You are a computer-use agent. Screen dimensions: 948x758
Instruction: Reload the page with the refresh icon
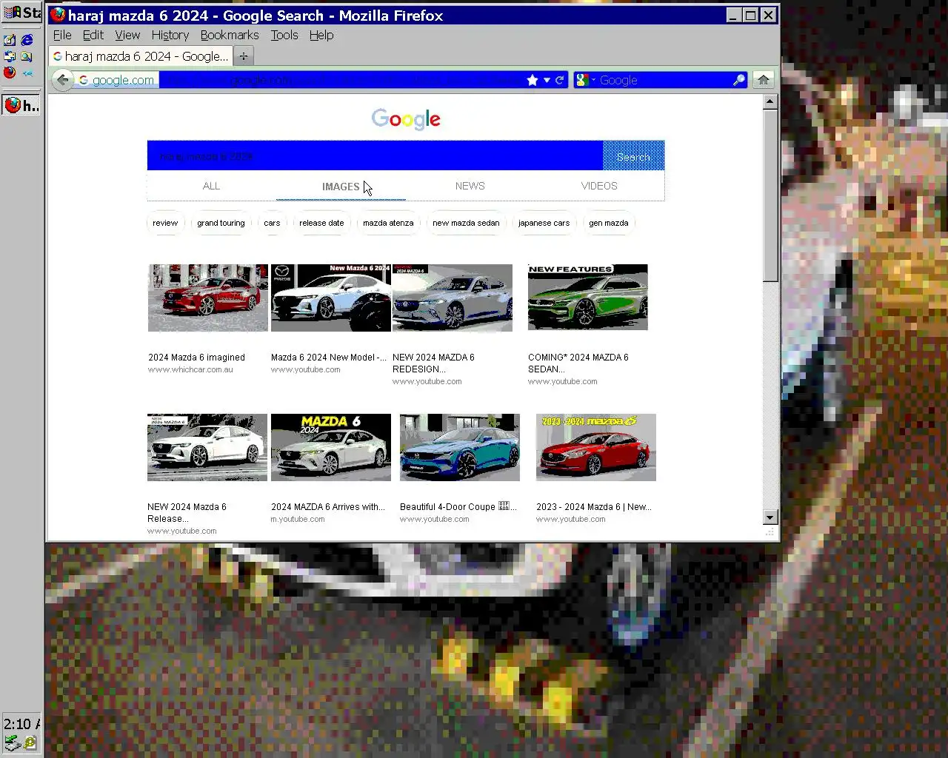(560, 80)
